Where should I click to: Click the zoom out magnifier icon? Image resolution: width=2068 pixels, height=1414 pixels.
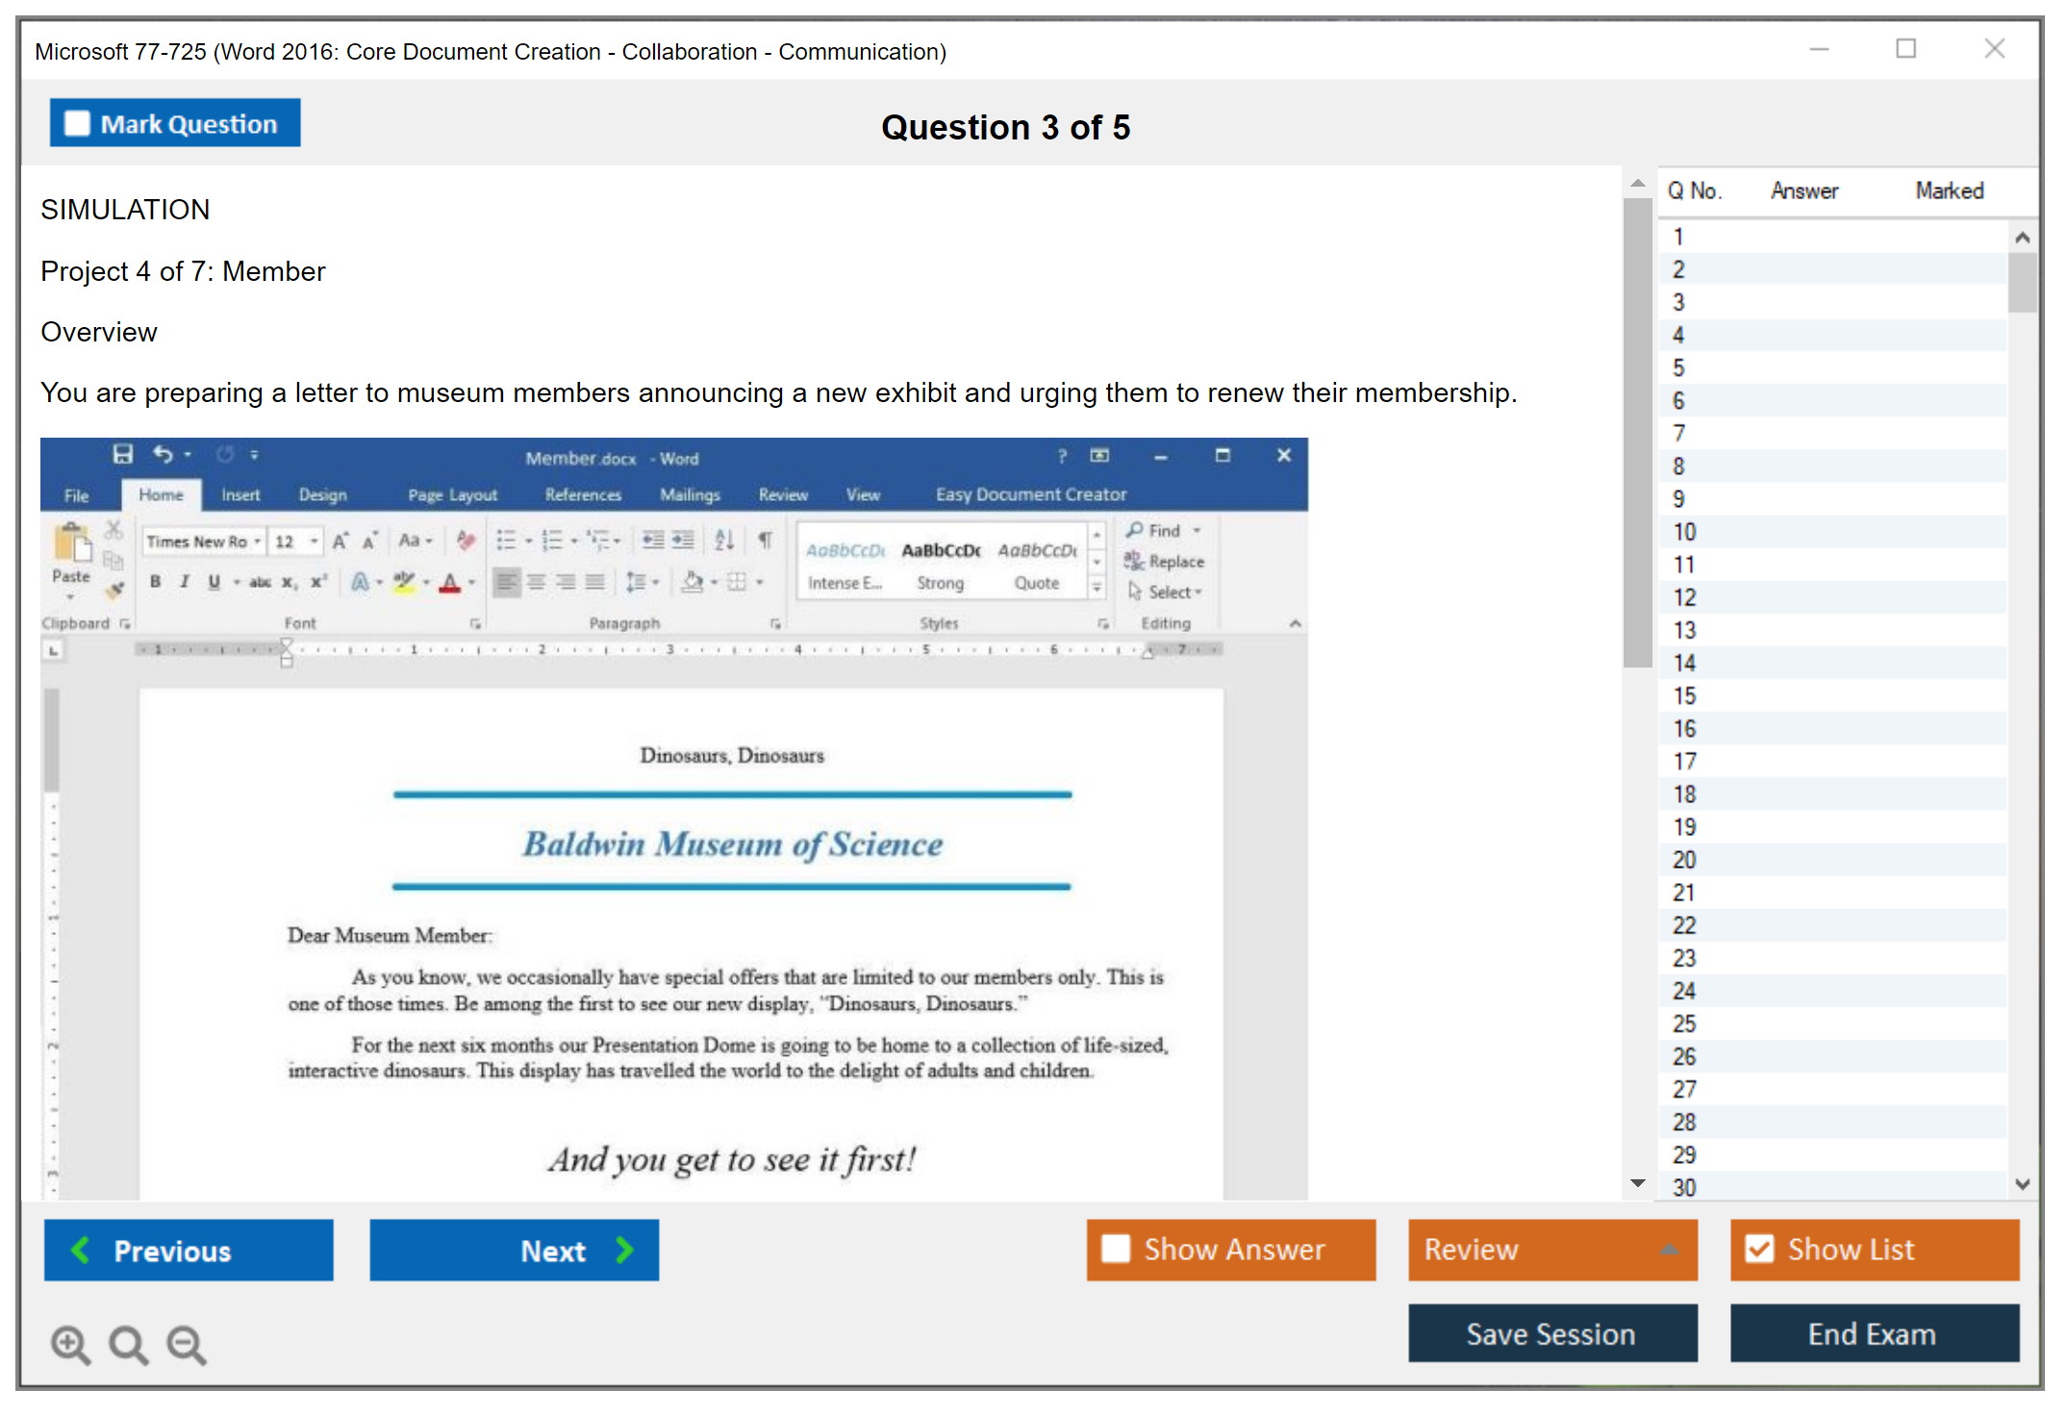187,1344
